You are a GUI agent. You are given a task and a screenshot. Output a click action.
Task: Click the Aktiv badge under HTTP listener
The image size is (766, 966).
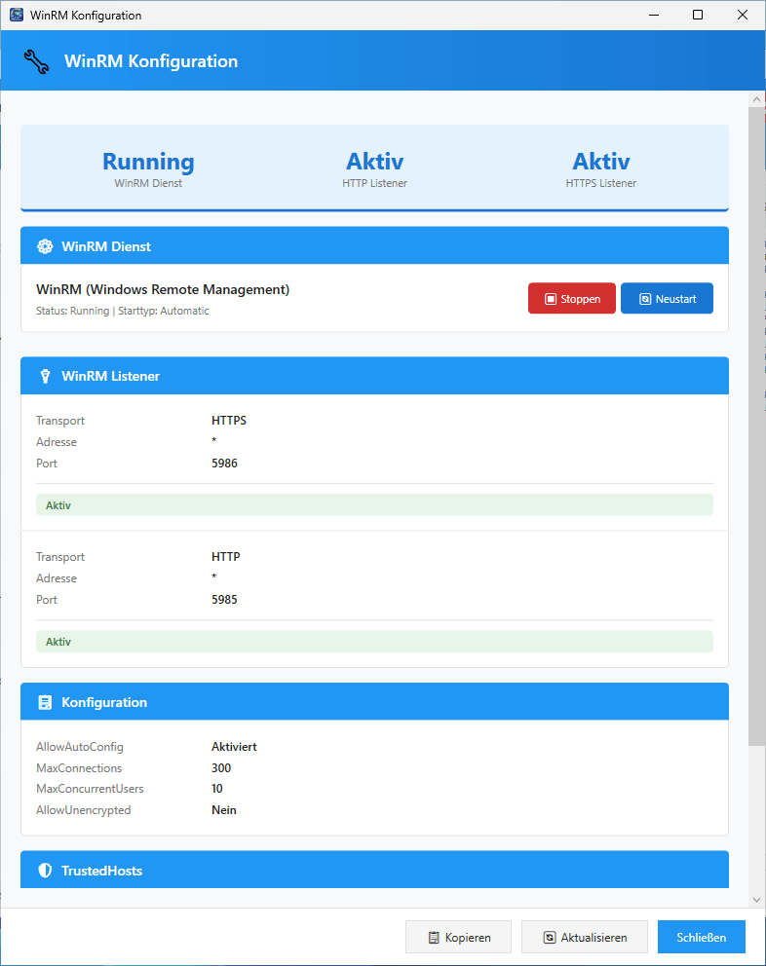[374, 642]
